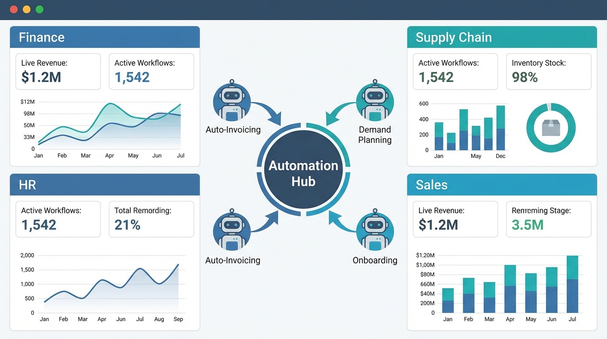607x339 pixels.
Task: Click the Inventory Stock 98% card
Action: (x=548, y=71)
